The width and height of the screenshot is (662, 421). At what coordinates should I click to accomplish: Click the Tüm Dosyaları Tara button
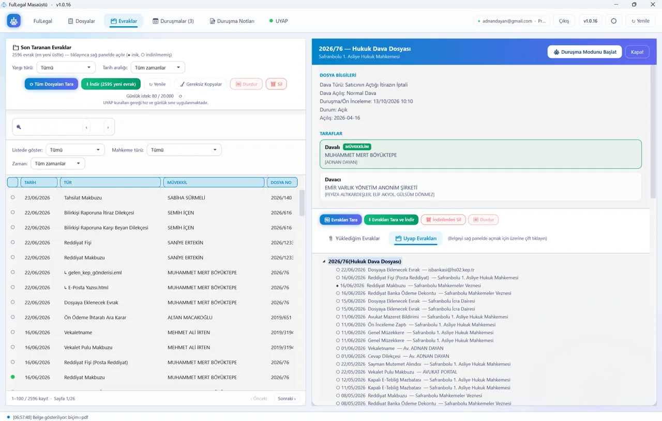tap(51, 84)
